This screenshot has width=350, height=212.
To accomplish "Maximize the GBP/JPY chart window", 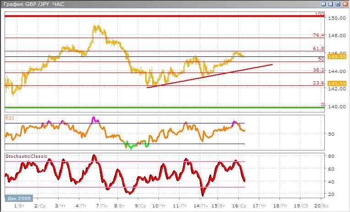I will (x=338, y=4).
